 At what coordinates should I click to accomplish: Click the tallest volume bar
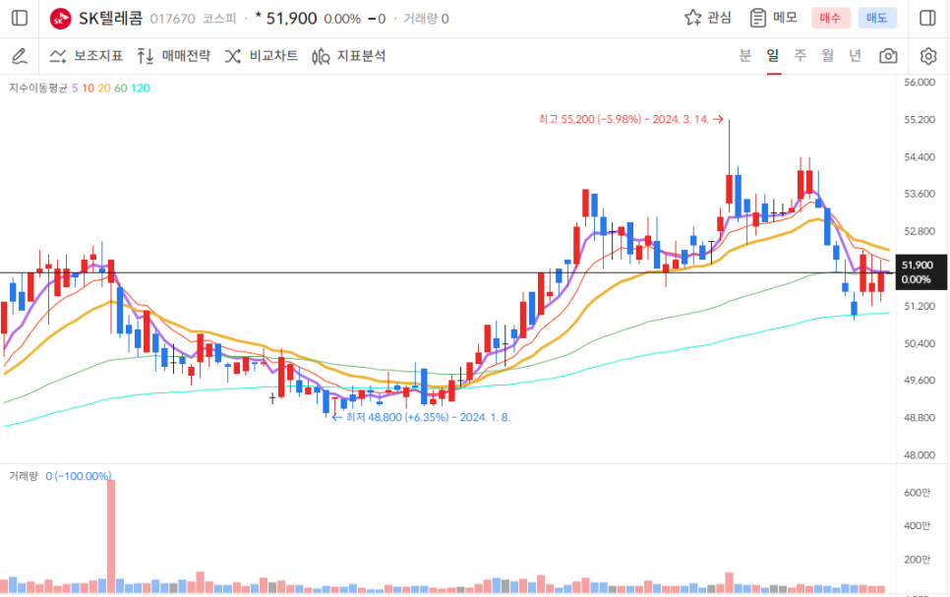coord(111,536)
